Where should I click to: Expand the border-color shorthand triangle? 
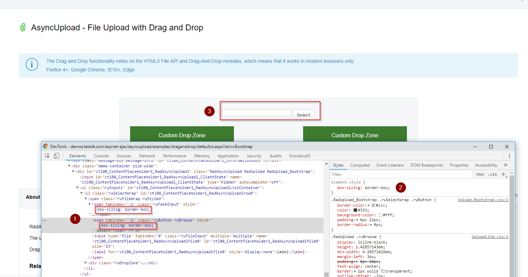pyautogui.click(x=369, y=205)
